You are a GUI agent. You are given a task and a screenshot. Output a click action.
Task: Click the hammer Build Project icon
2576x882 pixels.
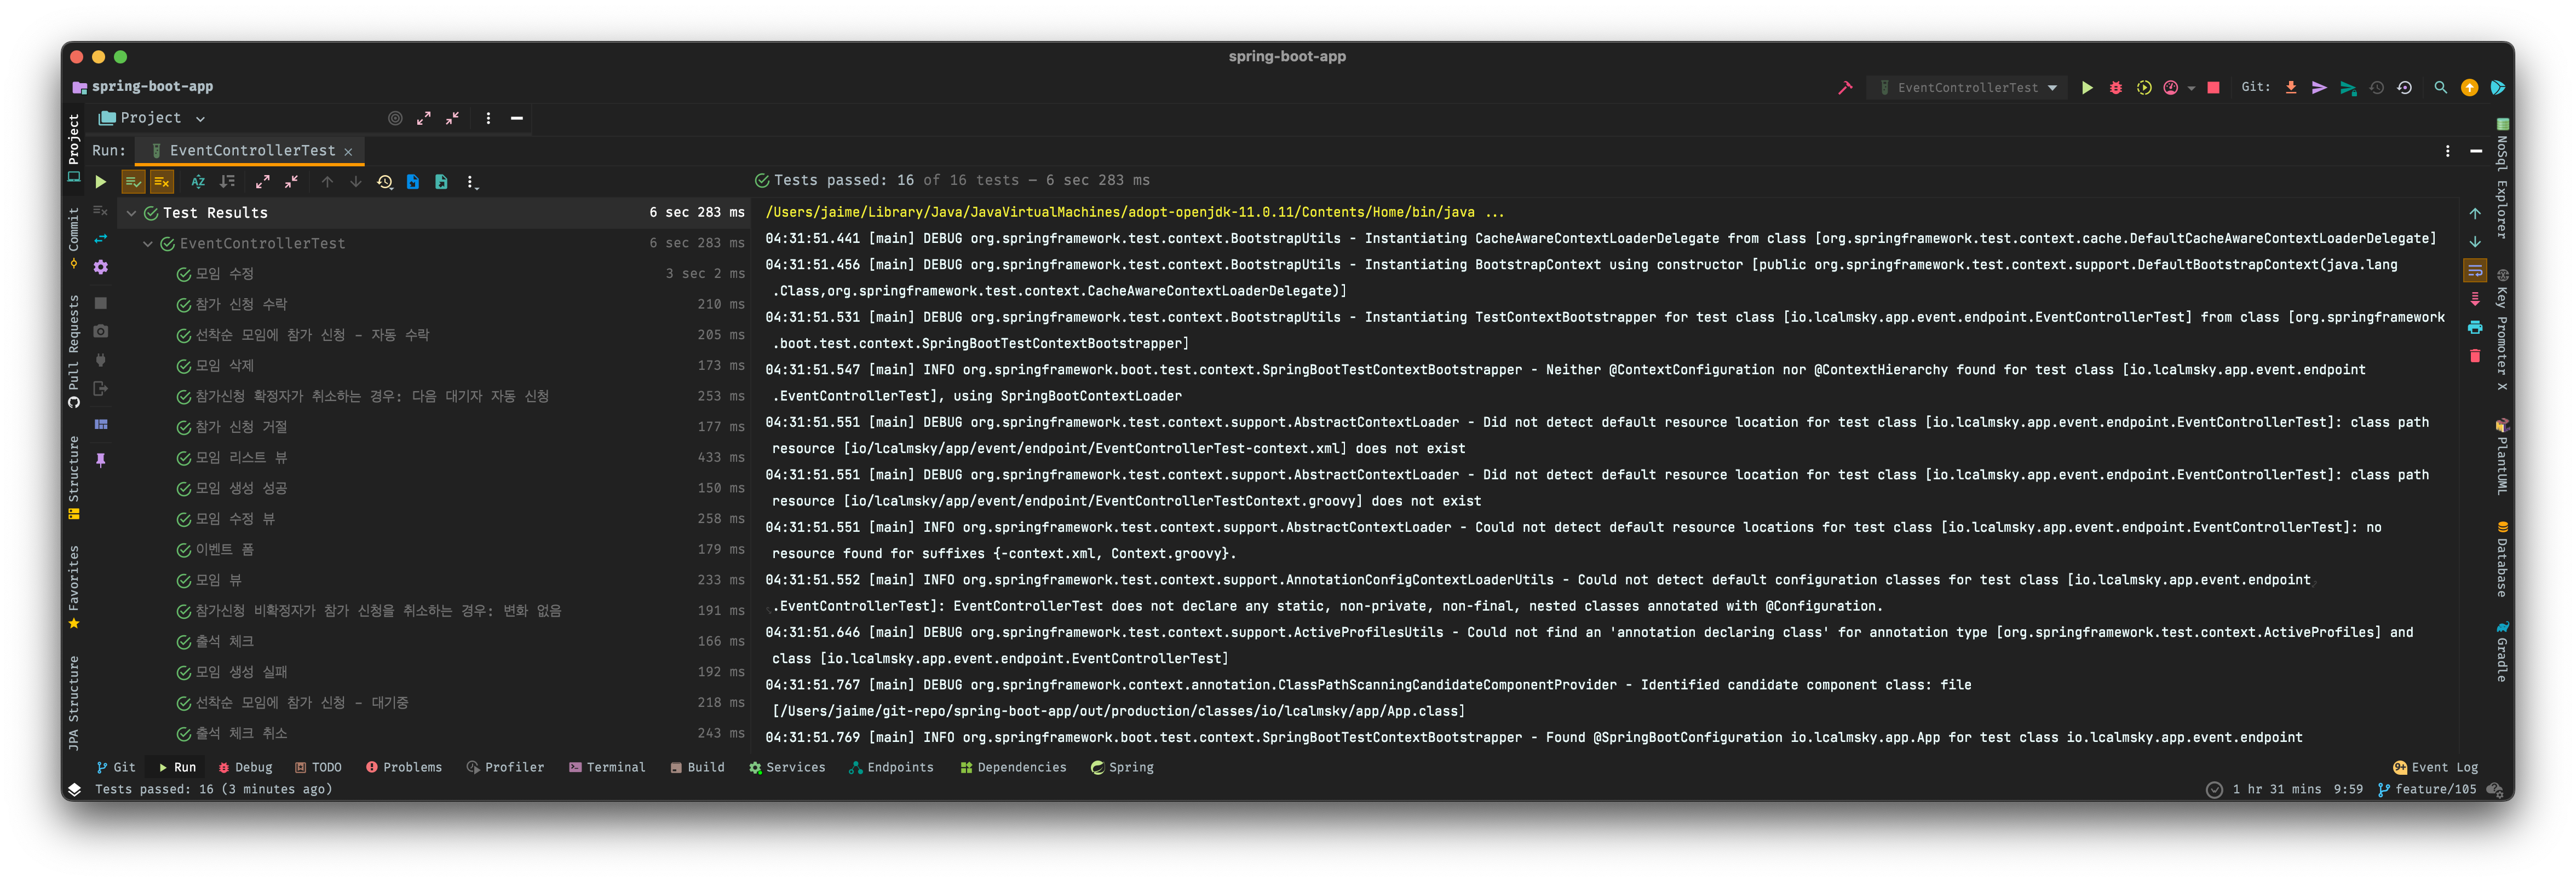point(1845,88)
